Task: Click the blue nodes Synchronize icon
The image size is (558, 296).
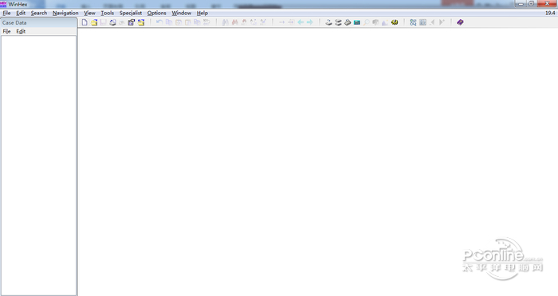Action: [413, 22]
